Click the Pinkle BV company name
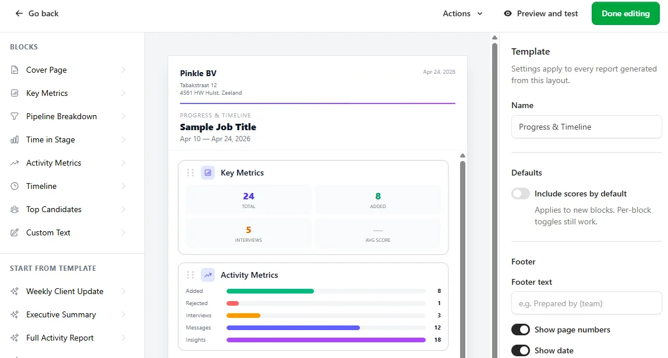The height and width of the screenshot is (358, 668). (x=198, y=73)
